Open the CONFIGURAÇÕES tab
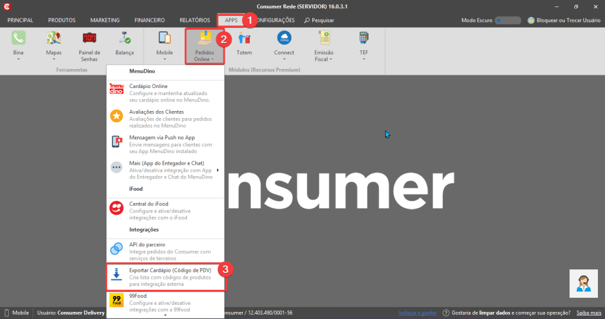This screenshot has height=319, width=605. pos(276,20)
